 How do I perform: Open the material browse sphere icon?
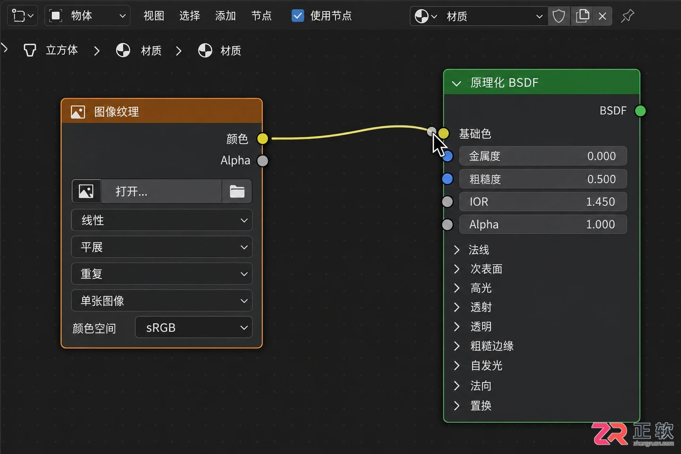[426, 16]
